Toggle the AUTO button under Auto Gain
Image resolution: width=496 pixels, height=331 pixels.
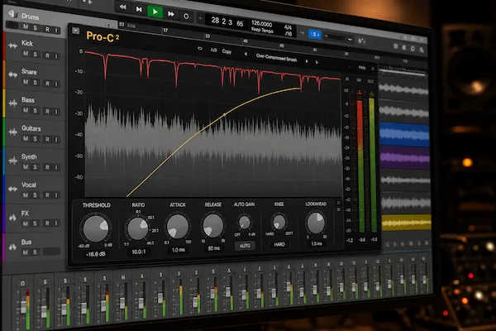(245, 246)
